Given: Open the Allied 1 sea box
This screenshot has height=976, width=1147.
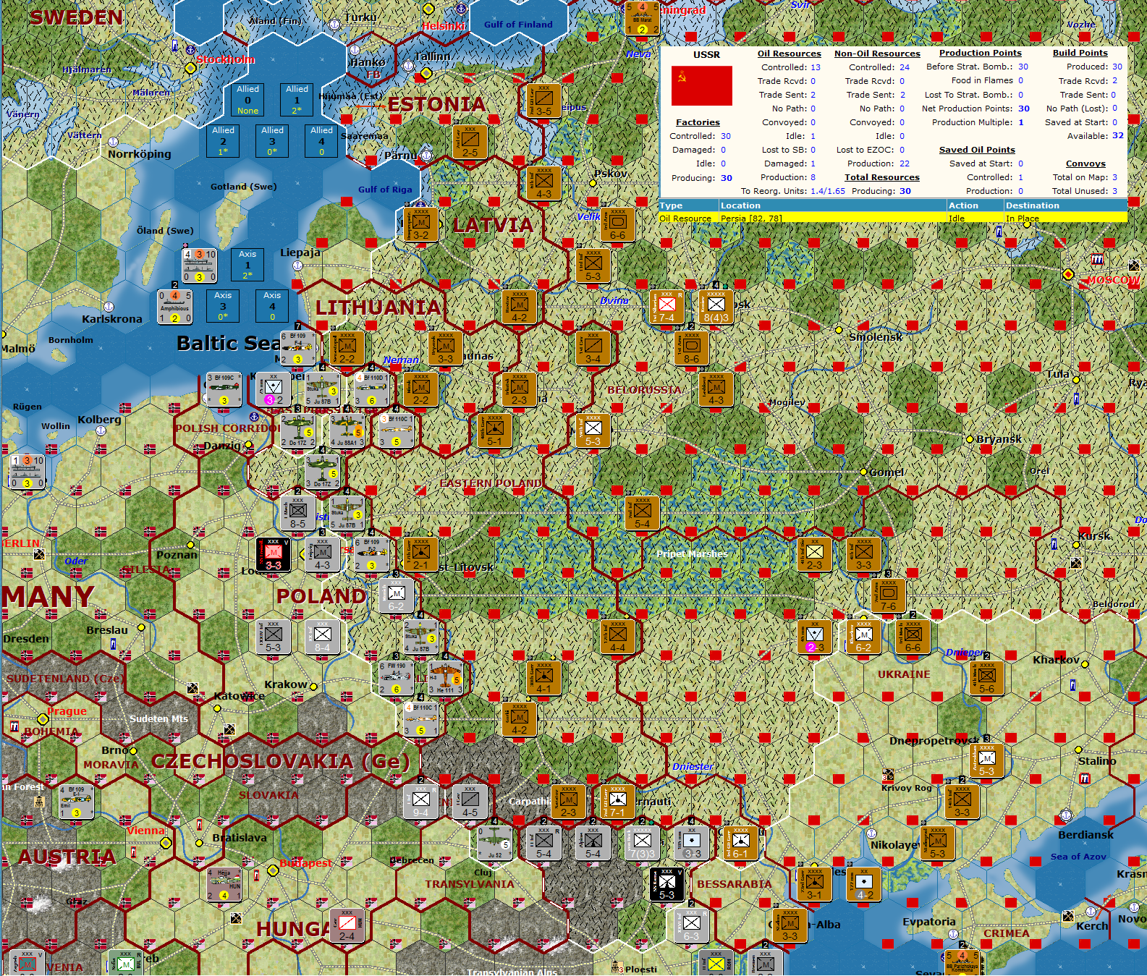Looking at the screenshot, I should 297,100.
